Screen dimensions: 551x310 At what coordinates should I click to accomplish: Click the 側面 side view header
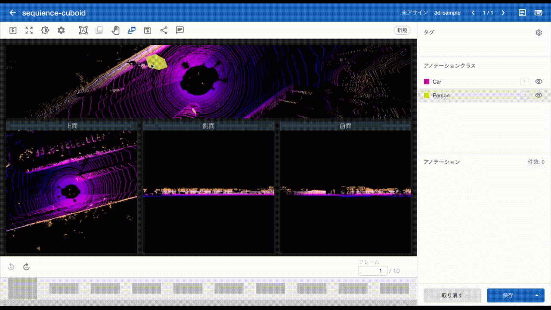tap(208, 126)
